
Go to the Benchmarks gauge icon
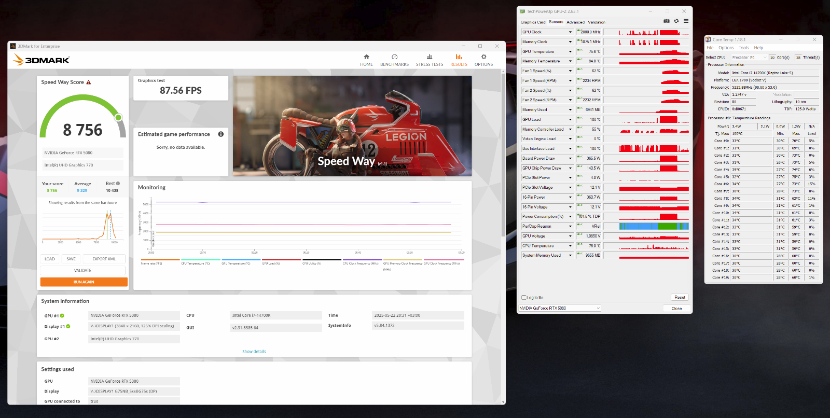click(394, 57)
